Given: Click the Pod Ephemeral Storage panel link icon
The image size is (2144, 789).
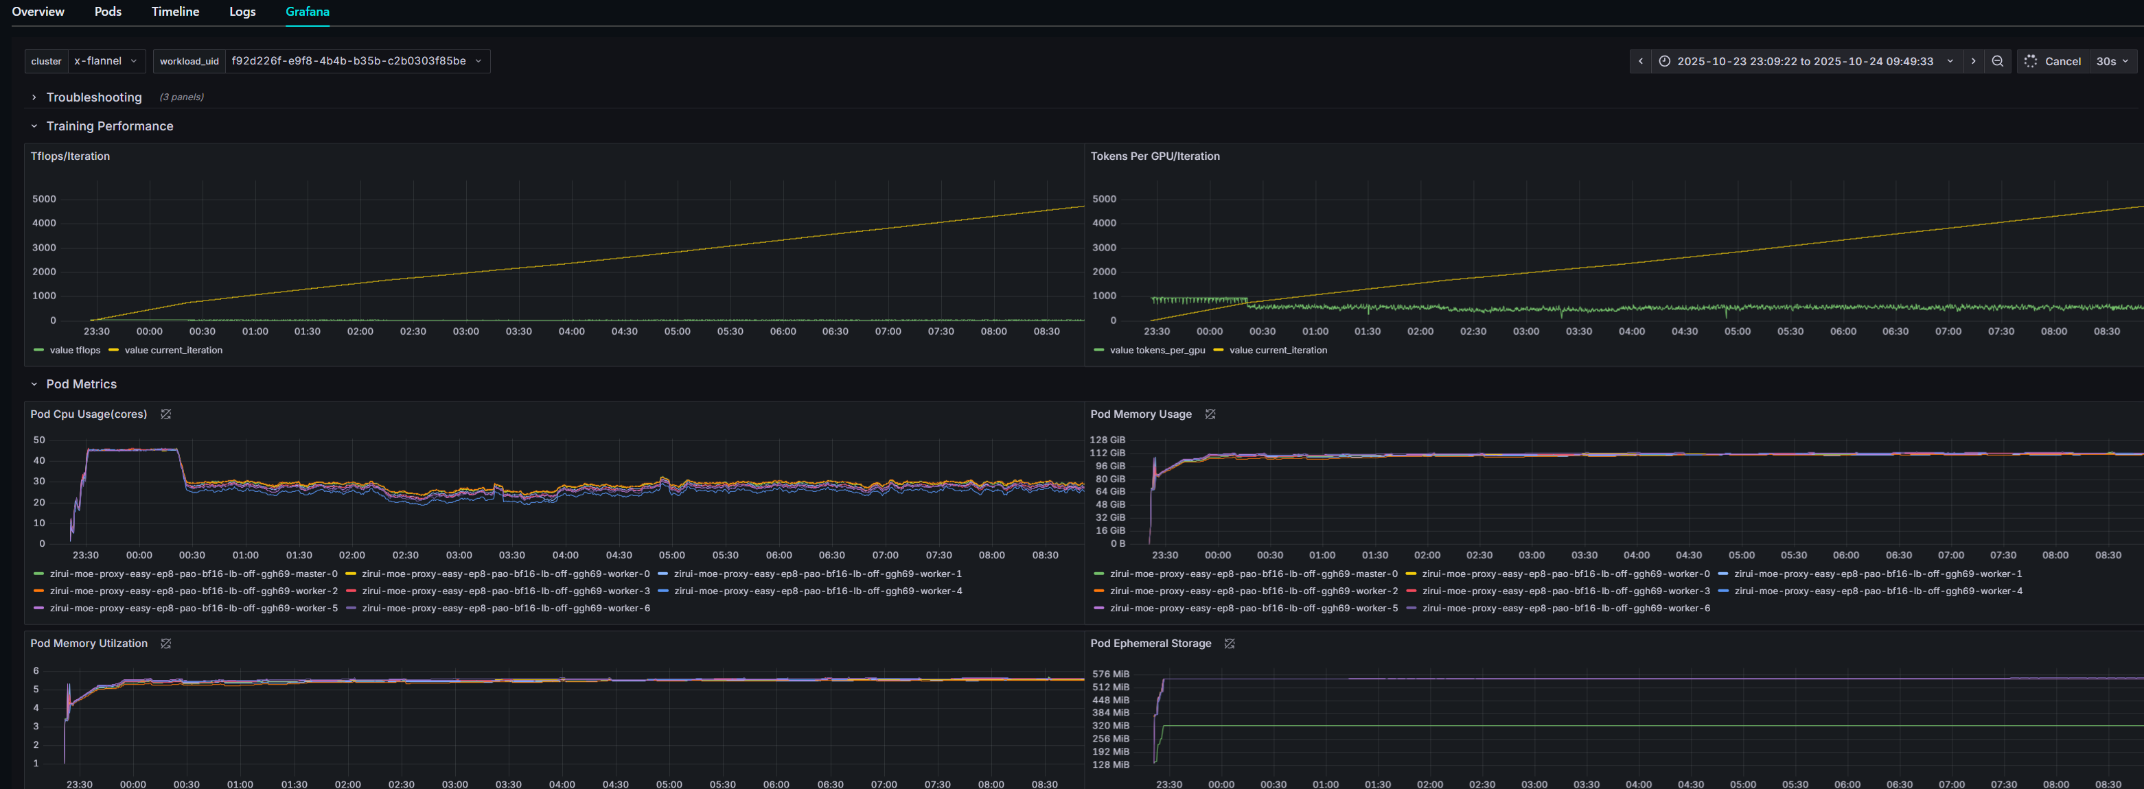Looking at the screenshot, I should [x=1230, y=643].
